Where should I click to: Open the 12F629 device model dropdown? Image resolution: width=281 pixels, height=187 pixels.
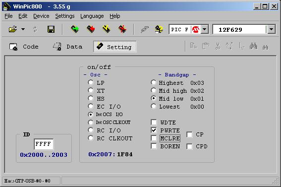pos(271,29)
